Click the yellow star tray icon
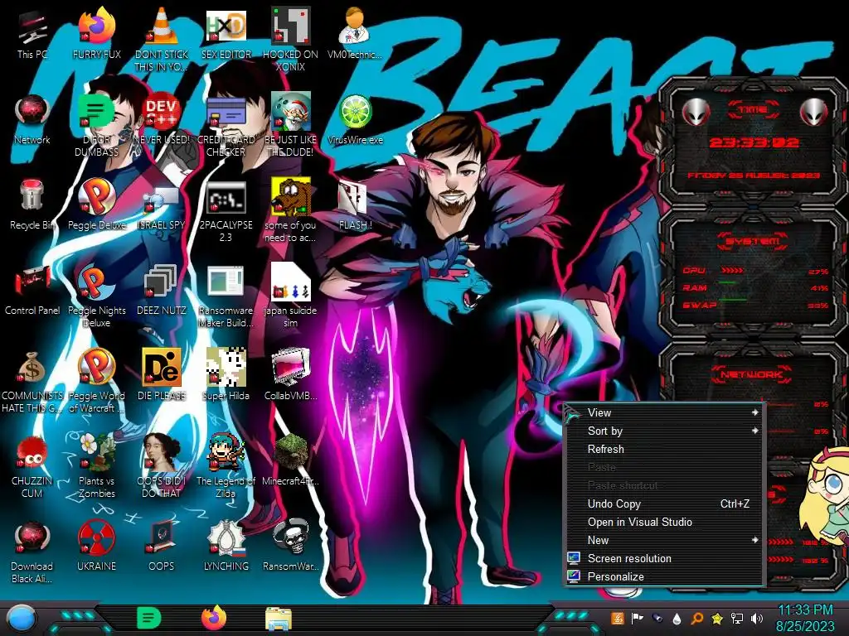The image size is (849, 636). click(x=717, y=618)
